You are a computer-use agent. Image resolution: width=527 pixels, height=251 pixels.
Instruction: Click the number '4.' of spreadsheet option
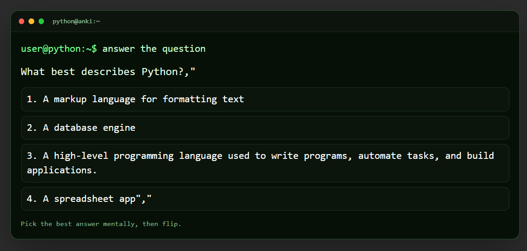(32, 199)
